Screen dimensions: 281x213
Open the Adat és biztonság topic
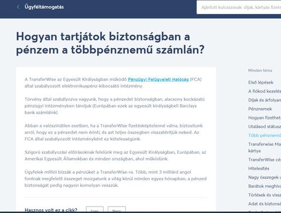point(265,204)
